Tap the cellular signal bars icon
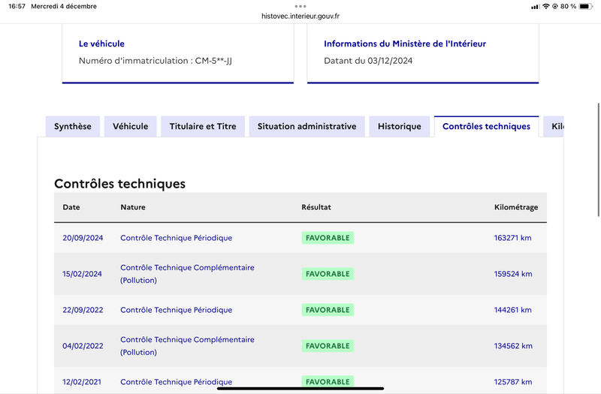 pos(535,7)
